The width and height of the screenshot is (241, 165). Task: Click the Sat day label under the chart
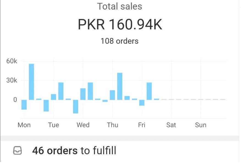tap(171, 125)
